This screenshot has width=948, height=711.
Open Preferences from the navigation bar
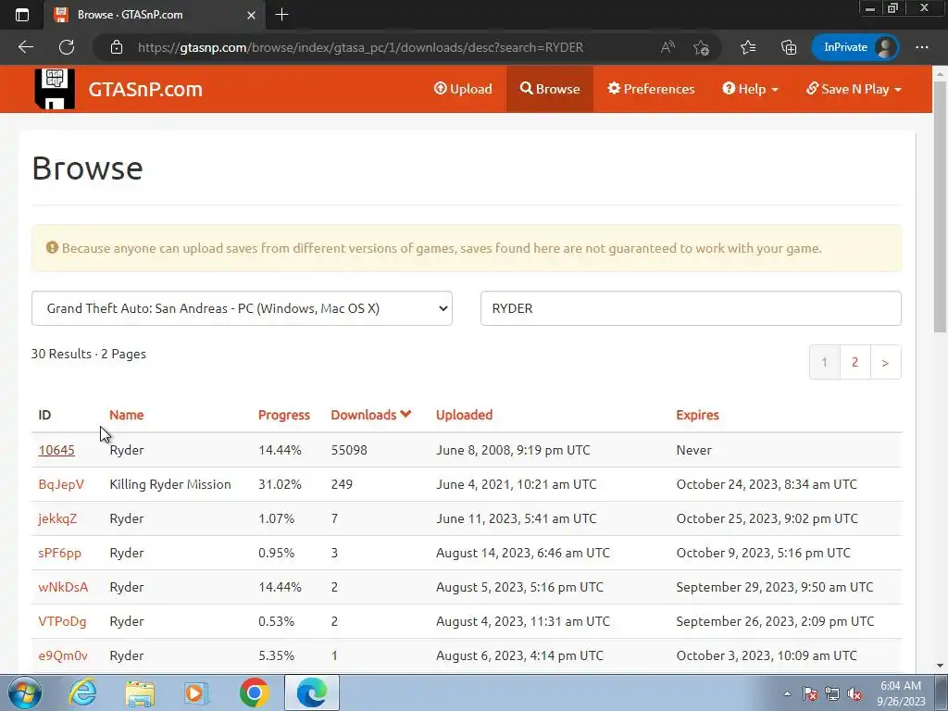pyautogui.click(x=651, y=89)
